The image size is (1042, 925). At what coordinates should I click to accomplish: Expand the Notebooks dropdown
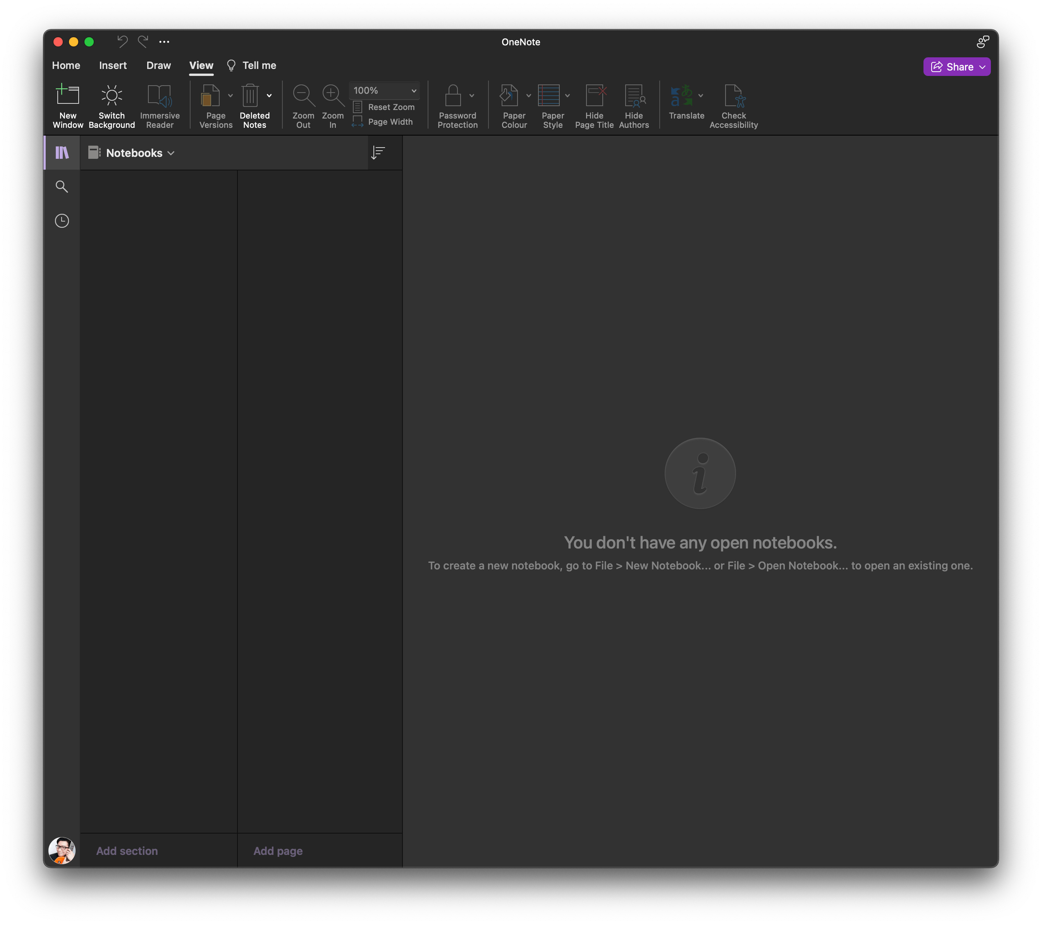[x=134, y=153]
